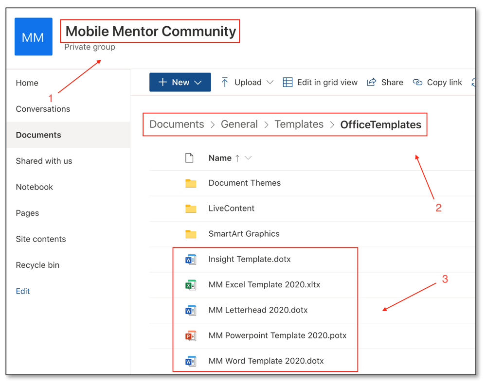Click the LiveContent folder icon
486x385 pixels.
(x=191, y=209)
